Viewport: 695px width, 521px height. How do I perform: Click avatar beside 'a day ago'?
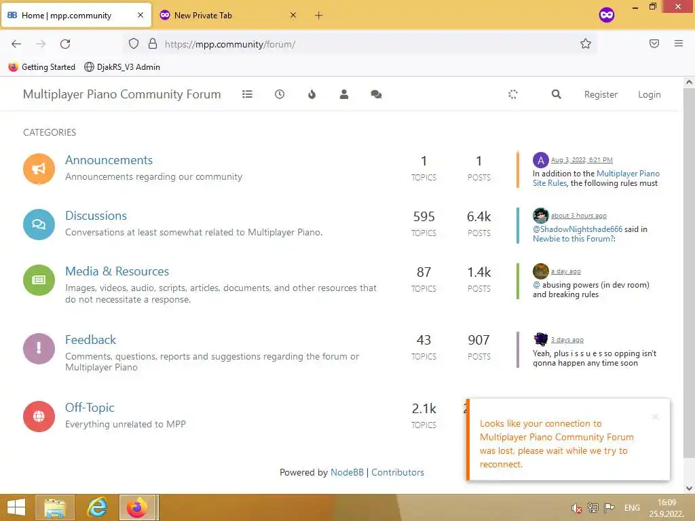pos(541,271)
